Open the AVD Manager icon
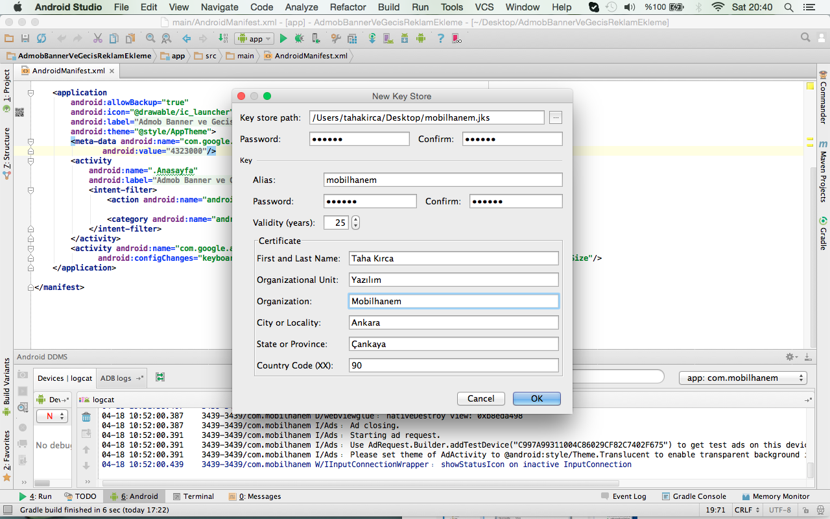Viewport: 830px width, 519px height. tap(388, 38)
